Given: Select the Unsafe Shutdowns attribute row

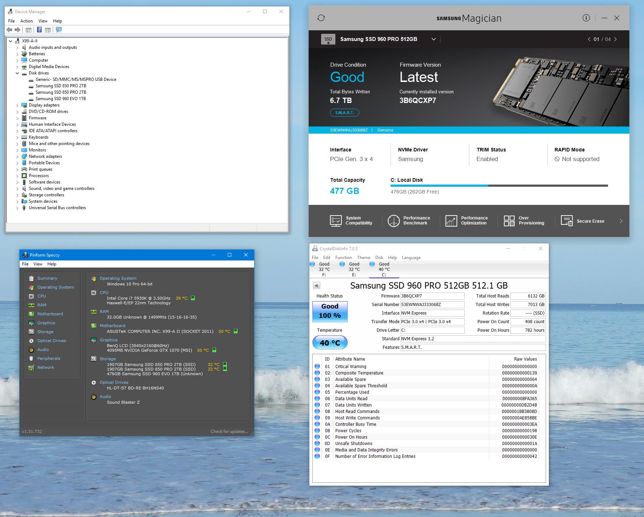Looking at the screenshot, I should tap(426, 444).
